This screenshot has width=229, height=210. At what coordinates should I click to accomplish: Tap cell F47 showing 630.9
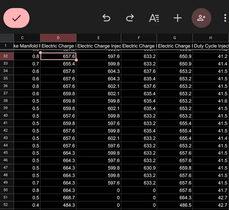point(139,168)
